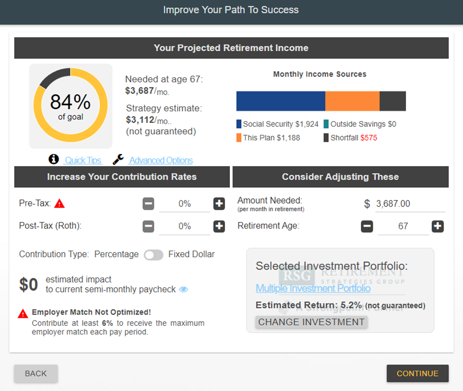Lower the Retirement Age with minus button

pos(367,226)
